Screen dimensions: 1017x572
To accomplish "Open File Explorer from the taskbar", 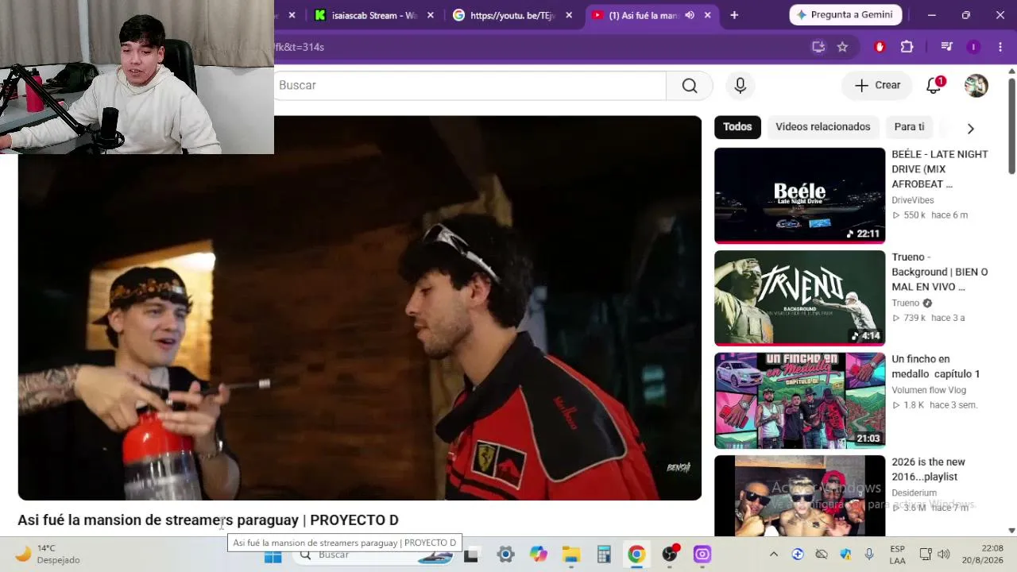I will click(571, 555).
